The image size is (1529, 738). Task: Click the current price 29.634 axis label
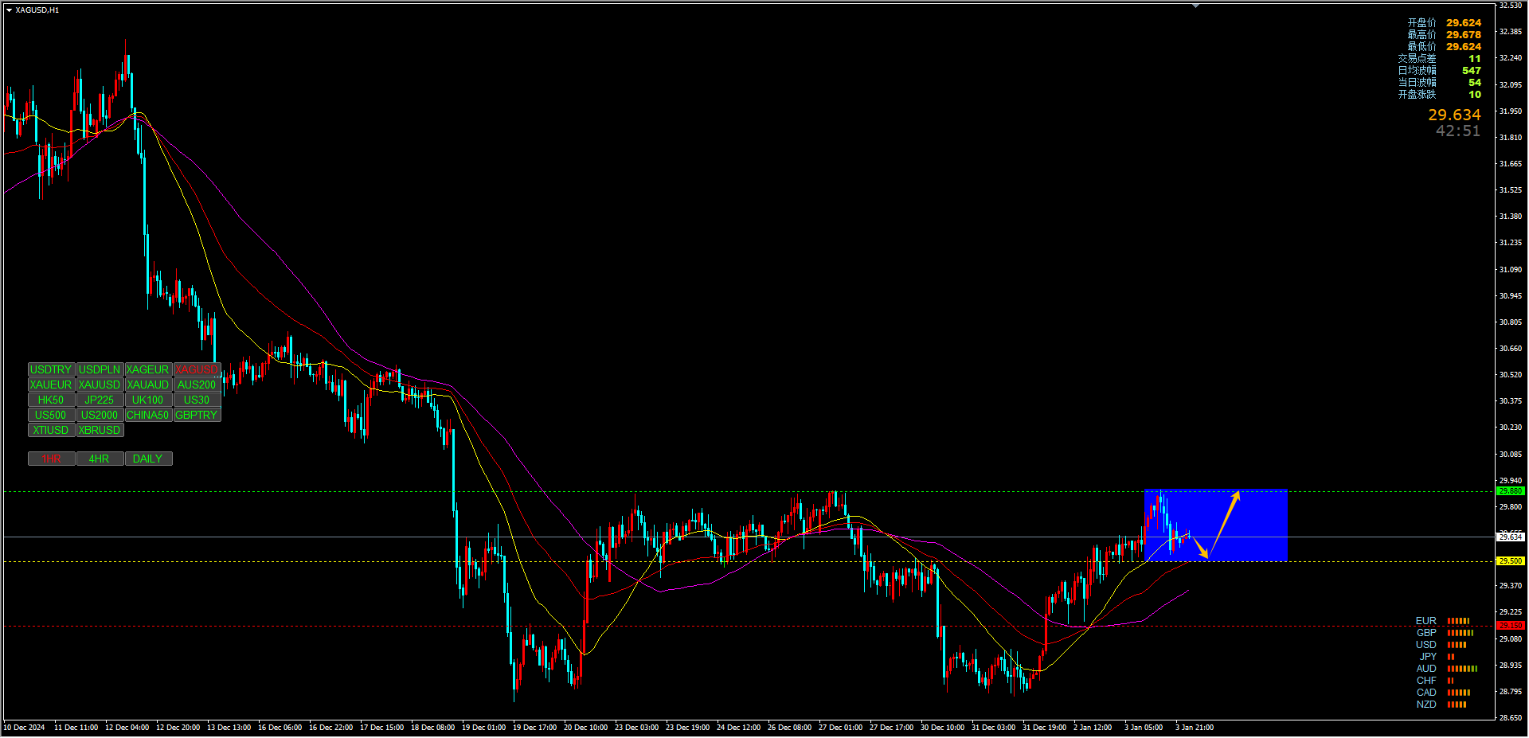1511,537
